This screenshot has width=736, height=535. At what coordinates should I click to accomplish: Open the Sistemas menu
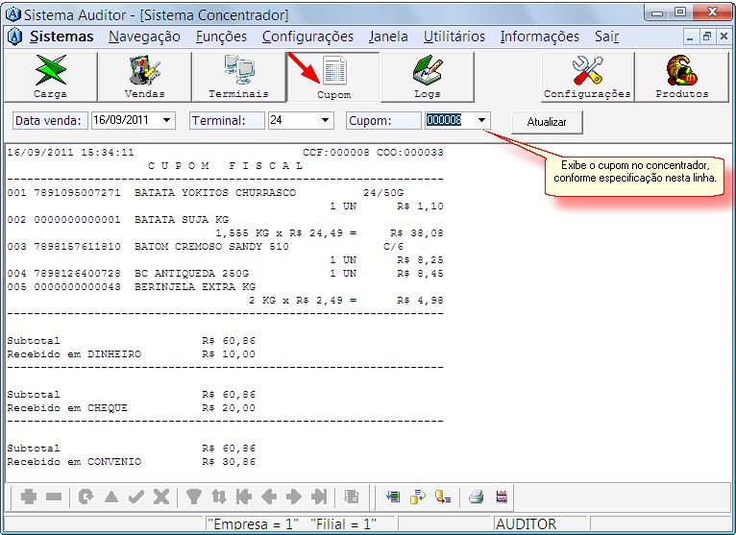(x=61, y=36)
